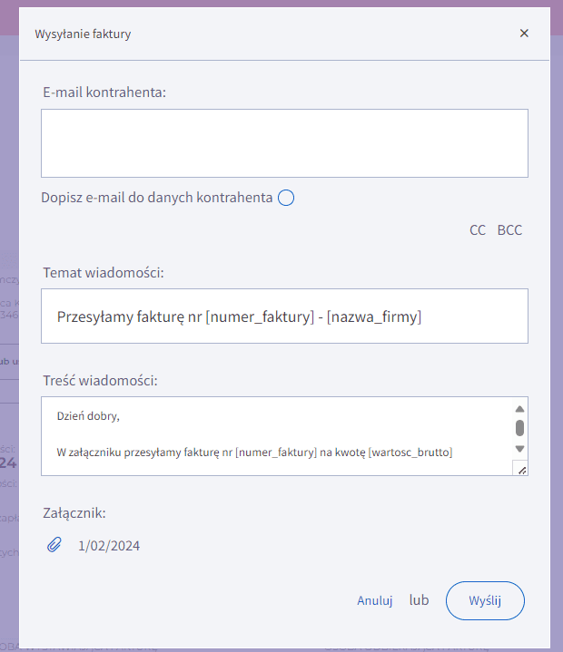563x652 pixels.
Task: Send the invoice with Wyślij button
Action: tap(485, 600)
